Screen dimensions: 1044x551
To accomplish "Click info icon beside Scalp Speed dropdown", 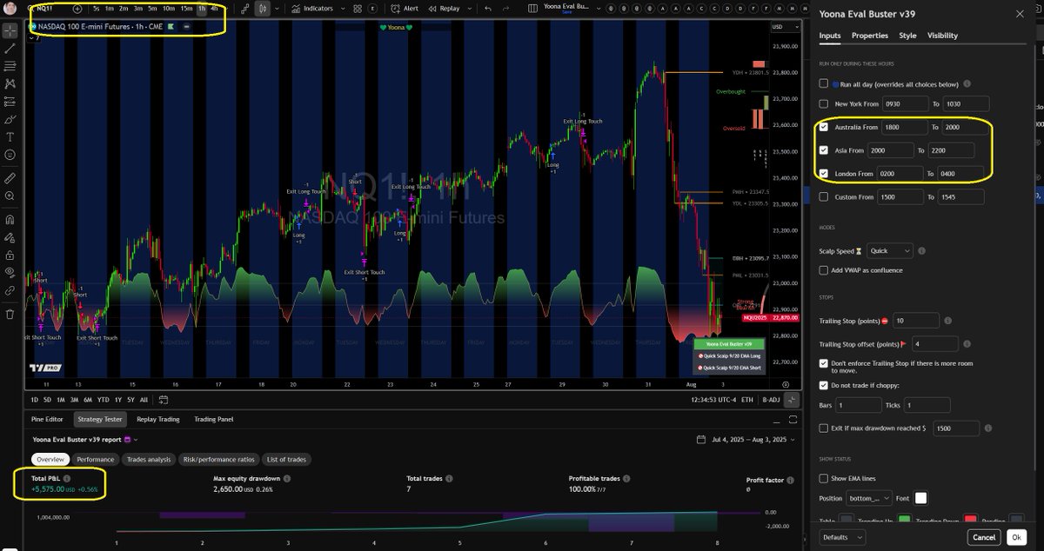I will click(x=921, y=251).
